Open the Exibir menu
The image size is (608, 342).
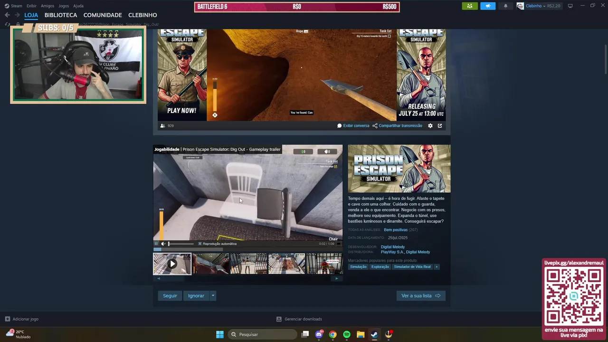click(x=31, y=6)
